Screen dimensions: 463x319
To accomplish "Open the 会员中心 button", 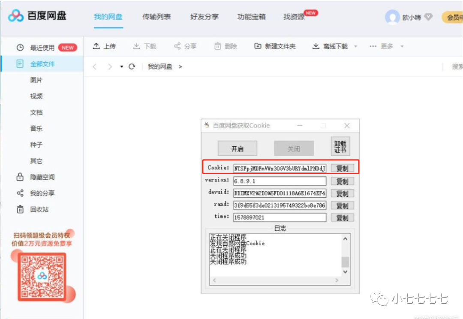I will pyautogui.click(x=452, y=17).
